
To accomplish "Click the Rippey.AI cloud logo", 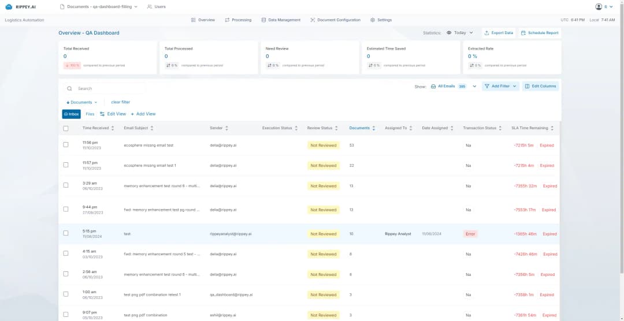I will click(9, 7).
